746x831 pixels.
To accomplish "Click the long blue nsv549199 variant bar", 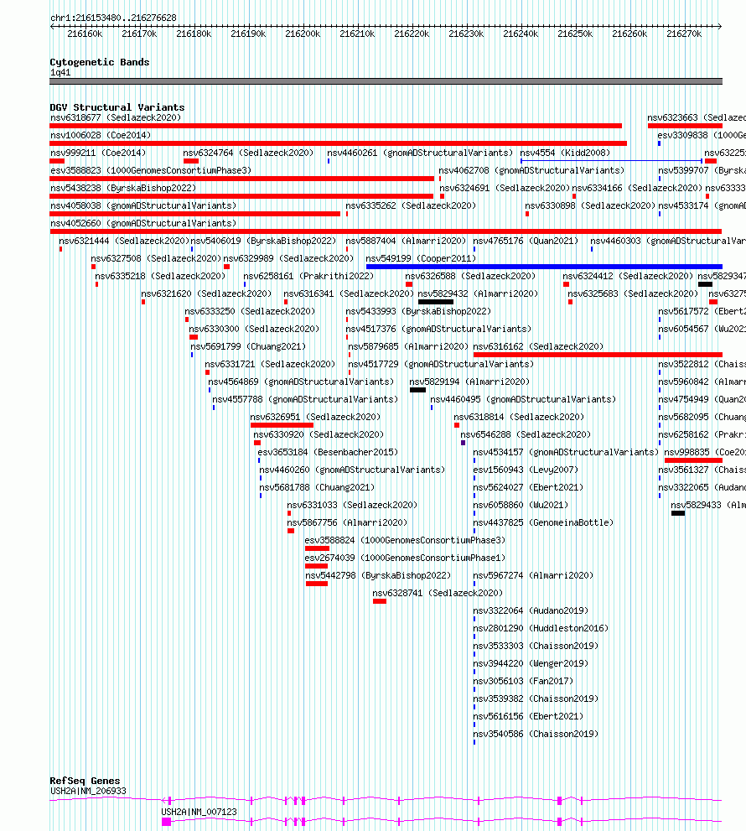I will coord(544,267).
